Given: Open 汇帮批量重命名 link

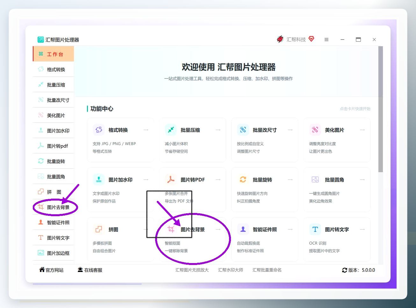Looking at the screenshot, I should [267, 270].
